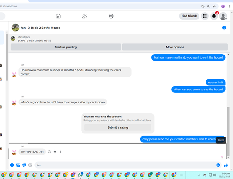This screenshot has width=233, height=179.
Task: Open the emoji picker in message box
Action: pos(218,165)
